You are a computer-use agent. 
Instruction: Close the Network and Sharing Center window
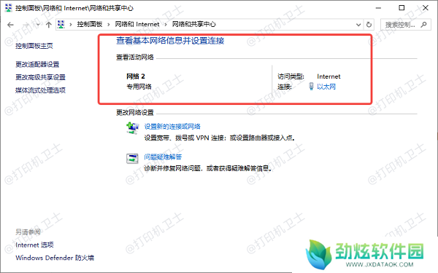[x=426, y=8]
